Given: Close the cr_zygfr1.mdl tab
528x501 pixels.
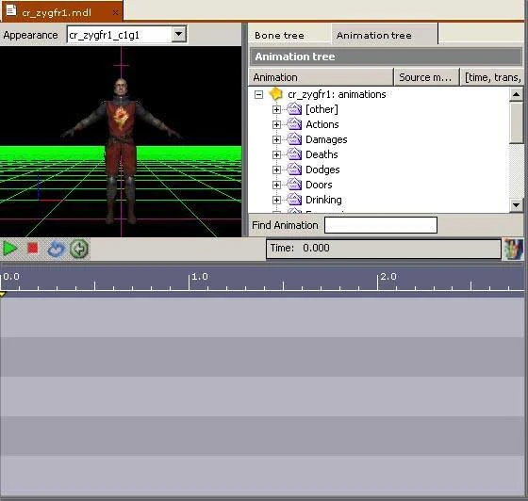Looking at the screenshot, I should [115, 13].
